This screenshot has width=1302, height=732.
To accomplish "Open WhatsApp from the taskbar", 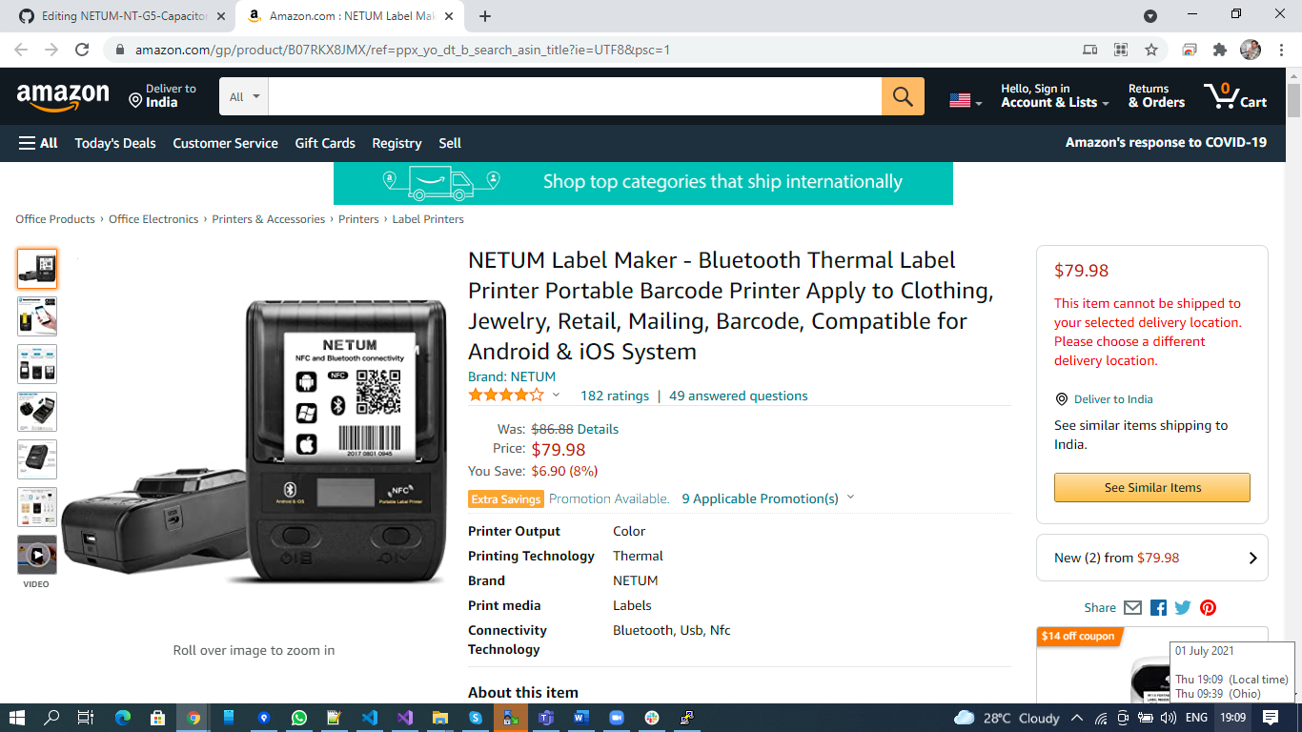I will 299,718.
